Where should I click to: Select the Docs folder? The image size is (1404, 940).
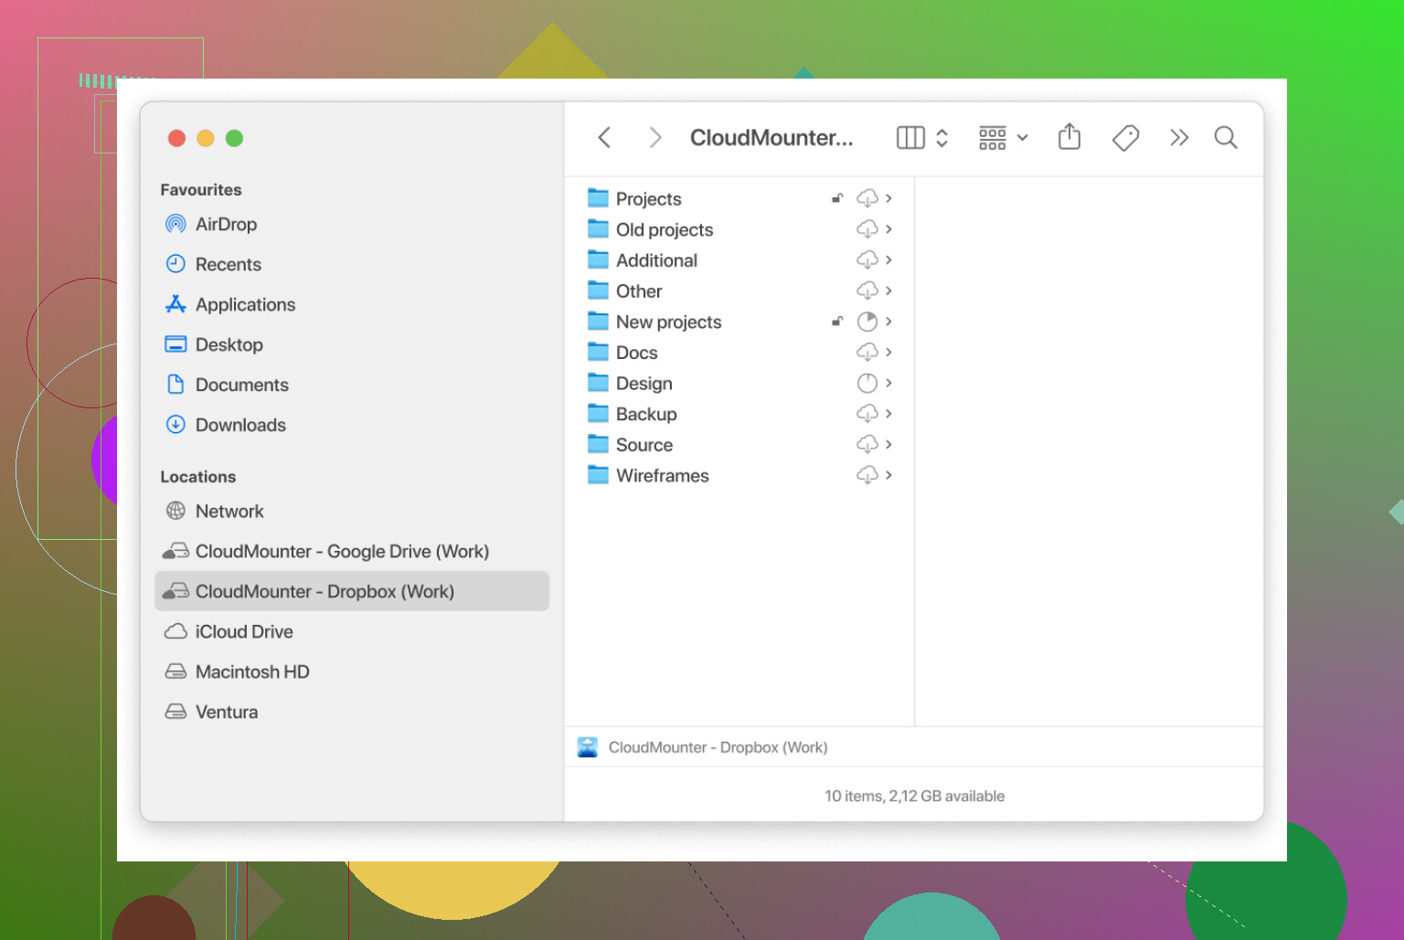(x=739, y=353)
